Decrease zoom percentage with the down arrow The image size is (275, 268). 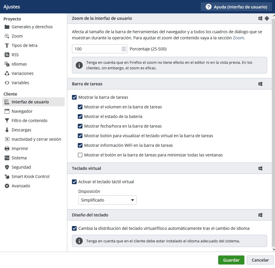tap(124, 50)
